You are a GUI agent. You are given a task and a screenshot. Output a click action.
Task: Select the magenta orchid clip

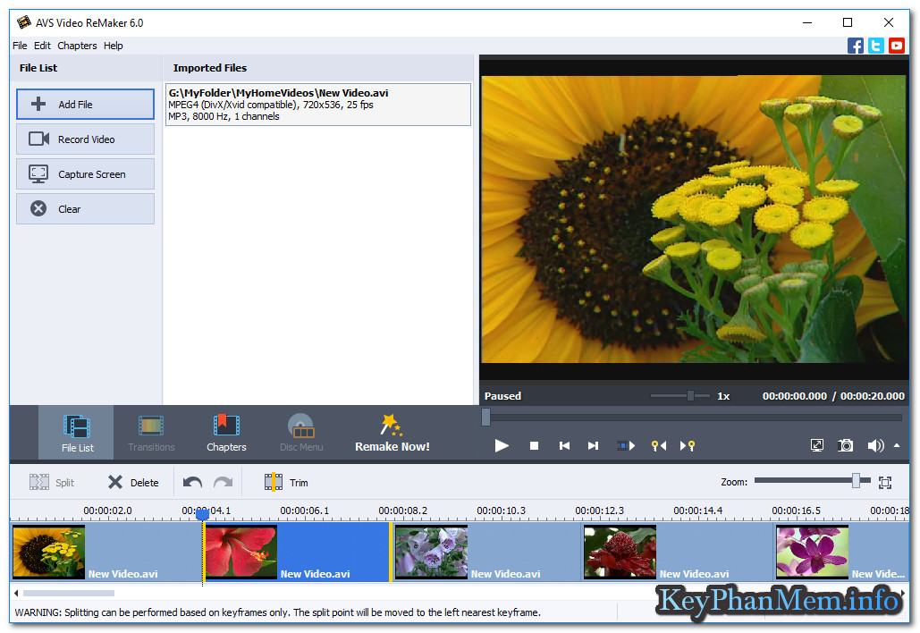coord(841,552)
